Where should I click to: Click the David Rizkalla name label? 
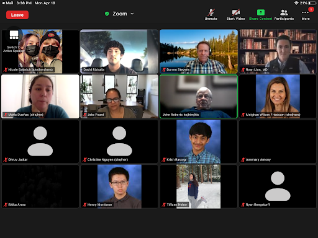(94, 69)
